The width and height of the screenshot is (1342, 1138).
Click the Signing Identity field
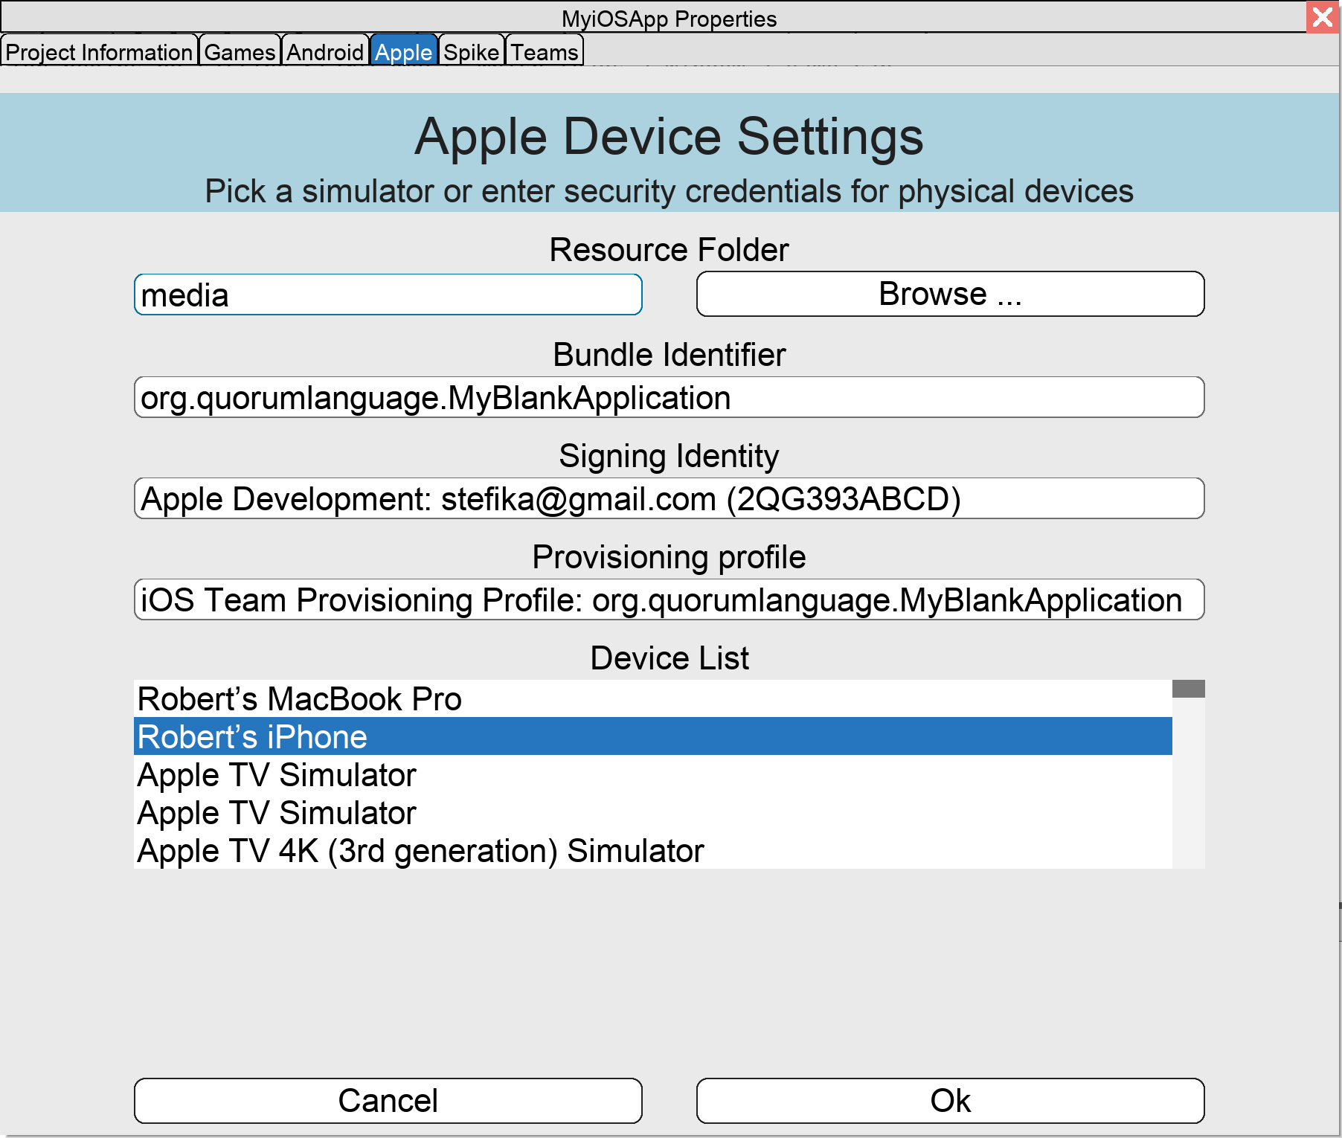pyautogui.click(x=668, y=499)
